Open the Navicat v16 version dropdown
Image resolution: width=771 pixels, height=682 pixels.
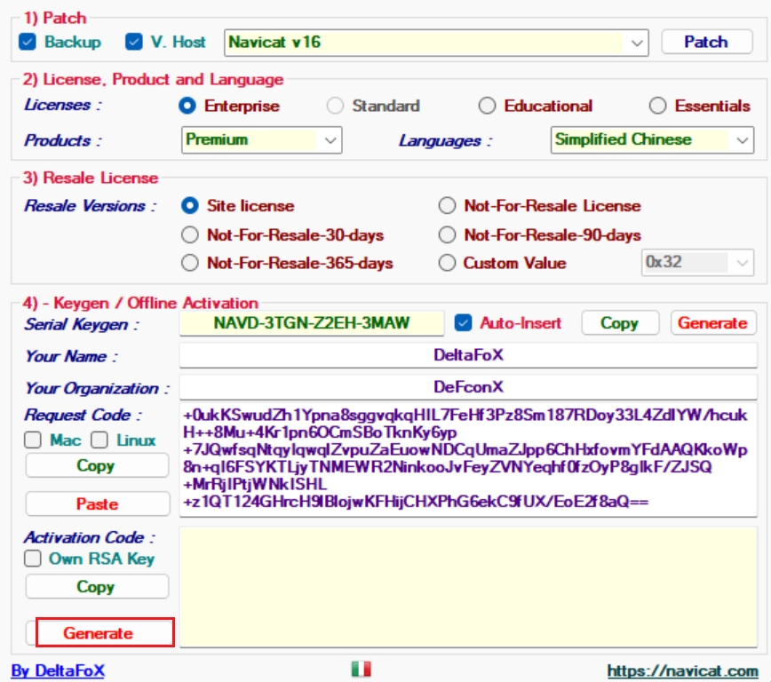637,42
